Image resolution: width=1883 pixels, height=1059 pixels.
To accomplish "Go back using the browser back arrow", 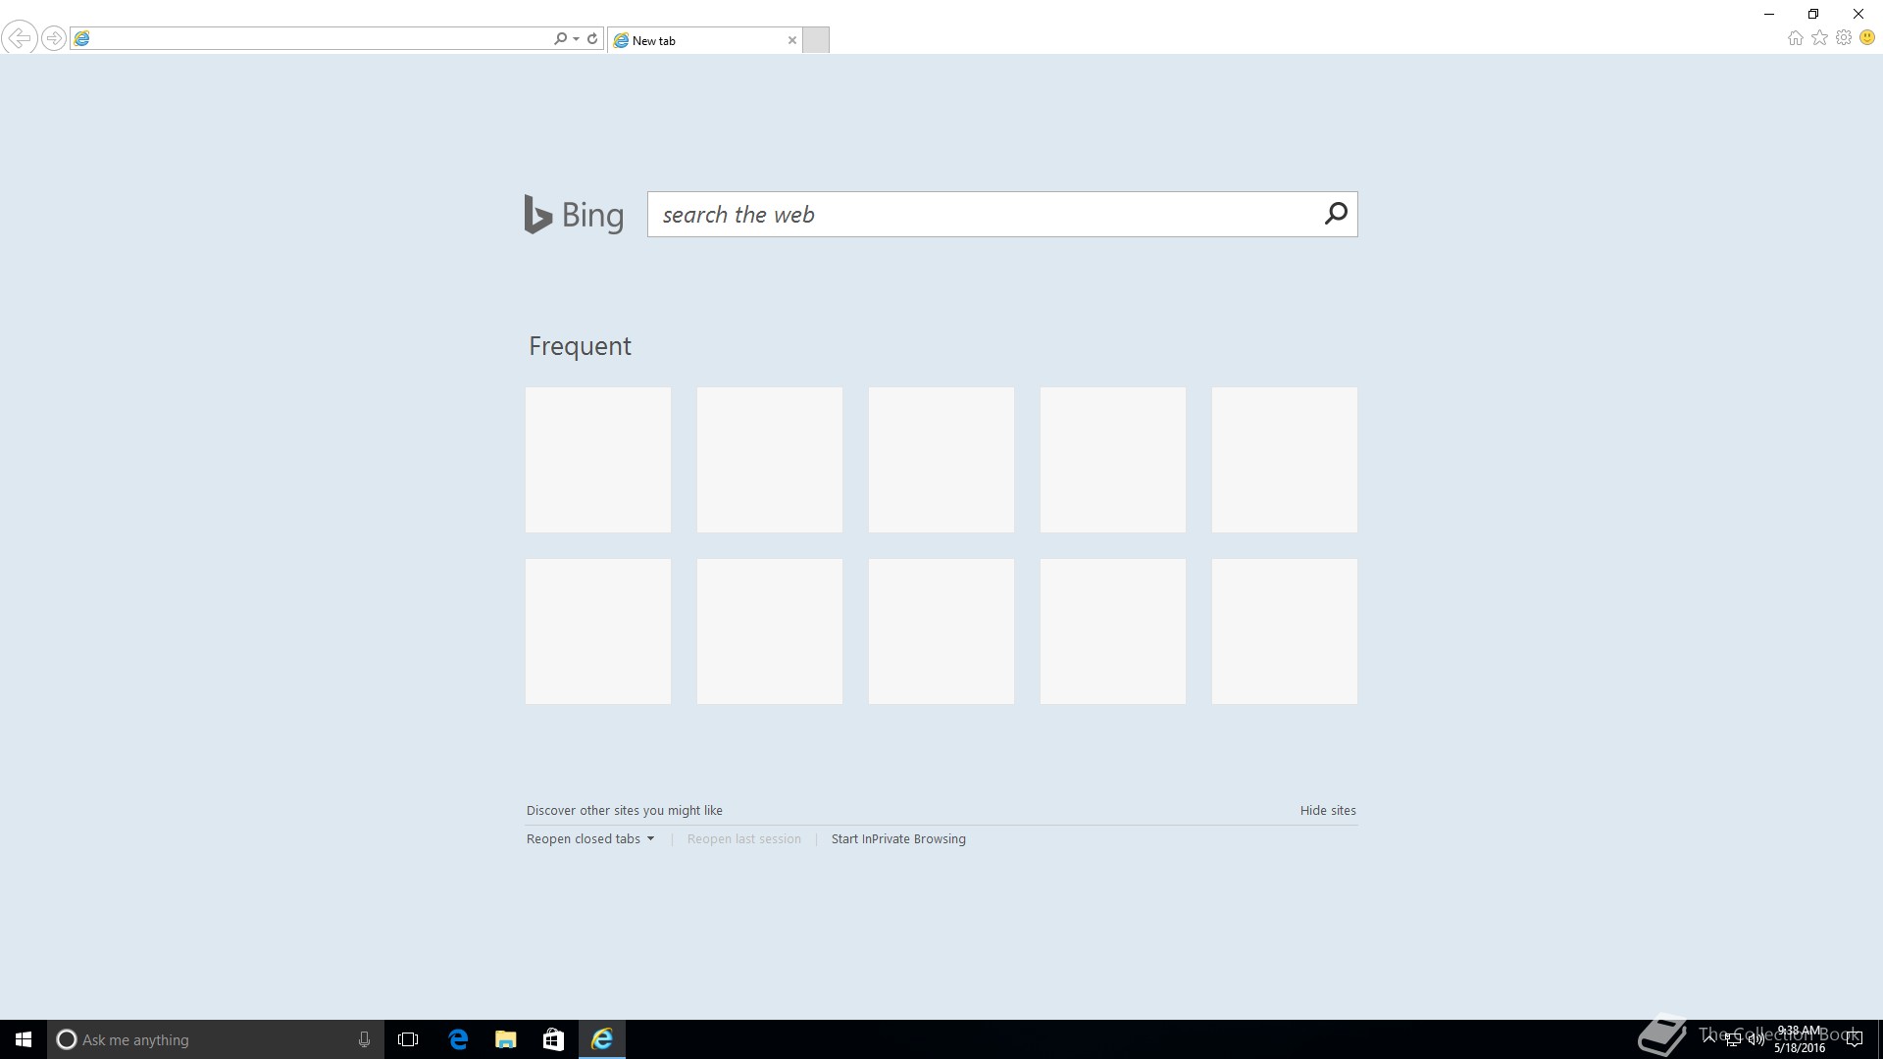I will coord(19,38).
